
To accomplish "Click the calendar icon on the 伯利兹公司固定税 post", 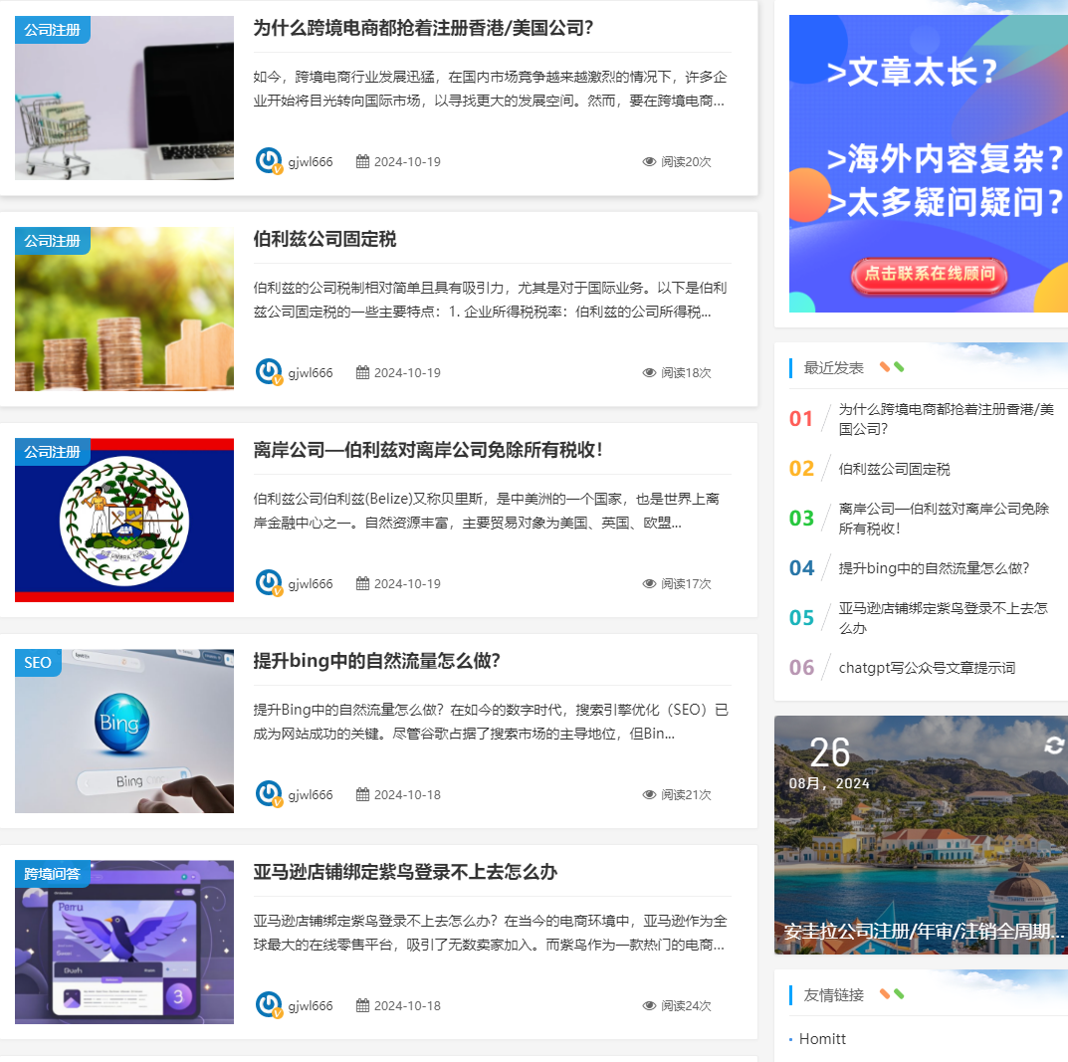I will 362,372.
